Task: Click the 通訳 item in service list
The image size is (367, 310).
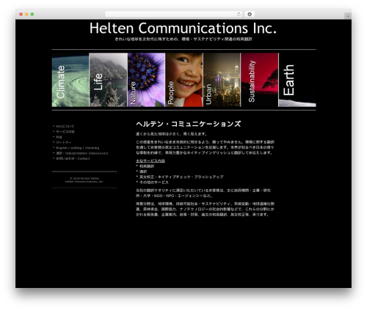Action: click(x=143, y=171)
